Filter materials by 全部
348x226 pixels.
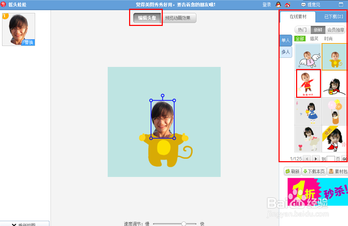coord(300,39)
